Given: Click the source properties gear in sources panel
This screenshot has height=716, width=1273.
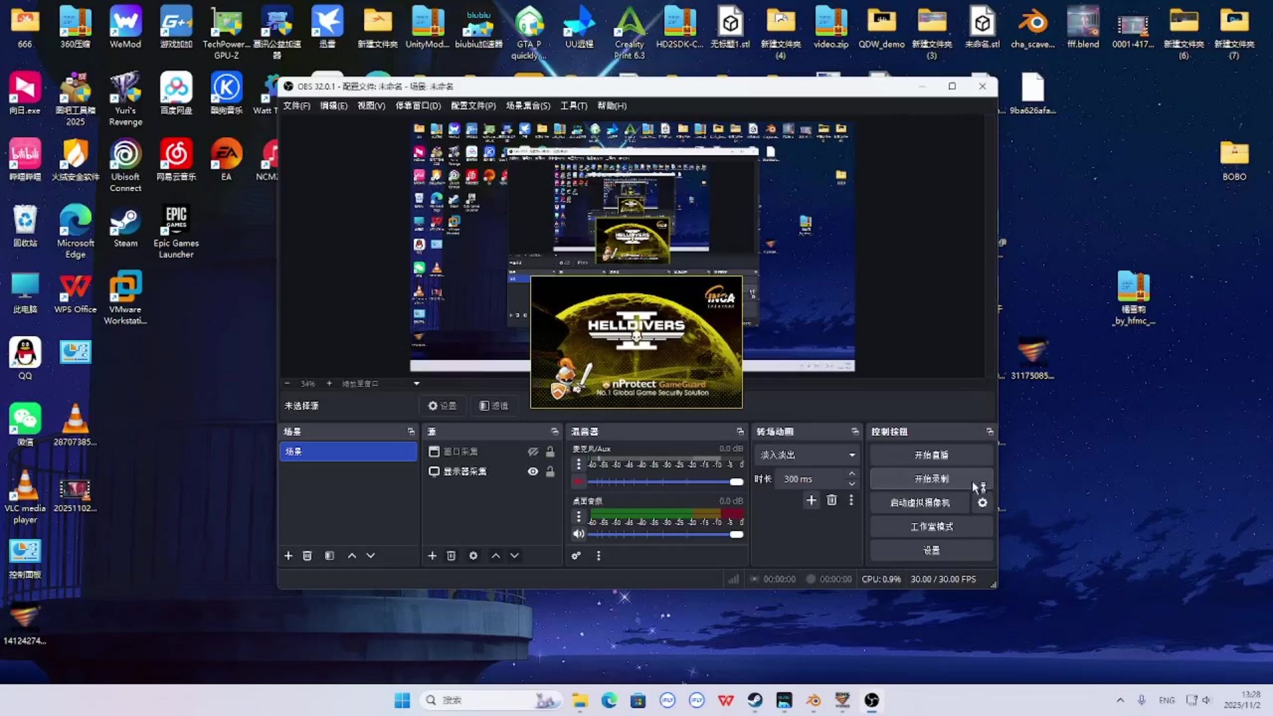Looking at the screenshot, I should click(473, 556).
